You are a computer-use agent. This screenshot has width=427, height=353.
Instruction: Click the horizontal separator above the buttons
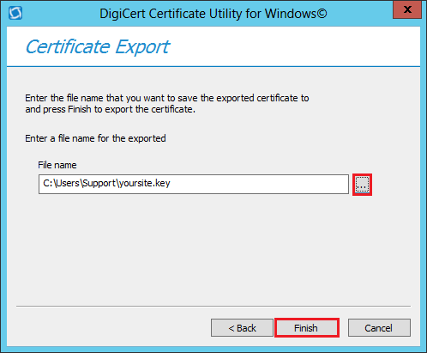tap(213, 306)
